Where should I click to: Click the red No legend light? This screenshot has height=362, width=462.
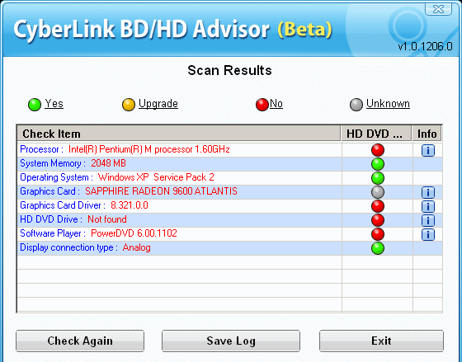262,105
